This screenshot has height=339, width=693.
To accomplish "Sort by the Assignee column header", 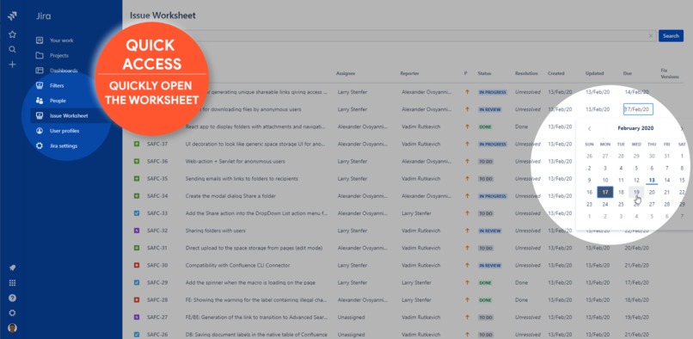I will (345, 73).
